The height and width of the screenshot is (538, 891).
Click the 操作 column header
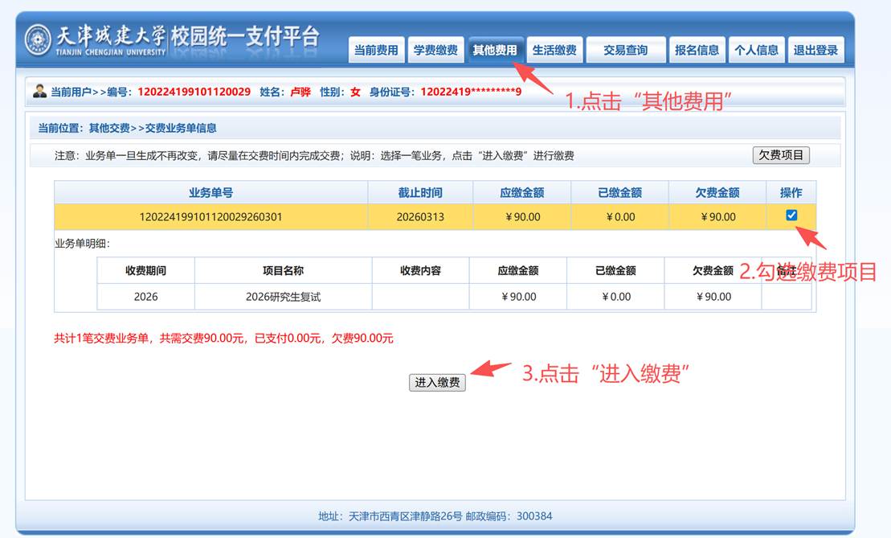click(791, 193)
